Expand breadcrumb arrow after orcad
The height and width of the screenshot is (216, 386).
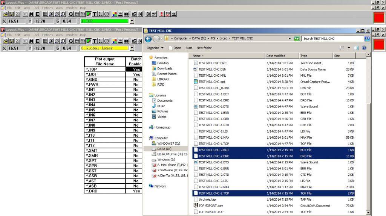[x=230, y=38]
